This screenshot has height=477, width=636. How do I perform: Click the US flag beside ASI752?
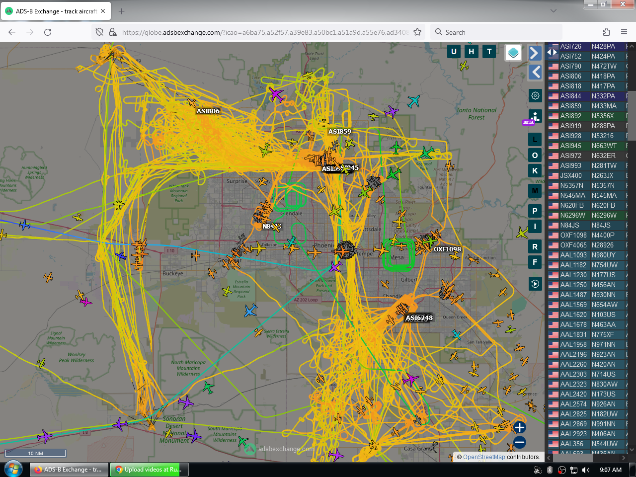pyautogui.click(x=553, y=56)
